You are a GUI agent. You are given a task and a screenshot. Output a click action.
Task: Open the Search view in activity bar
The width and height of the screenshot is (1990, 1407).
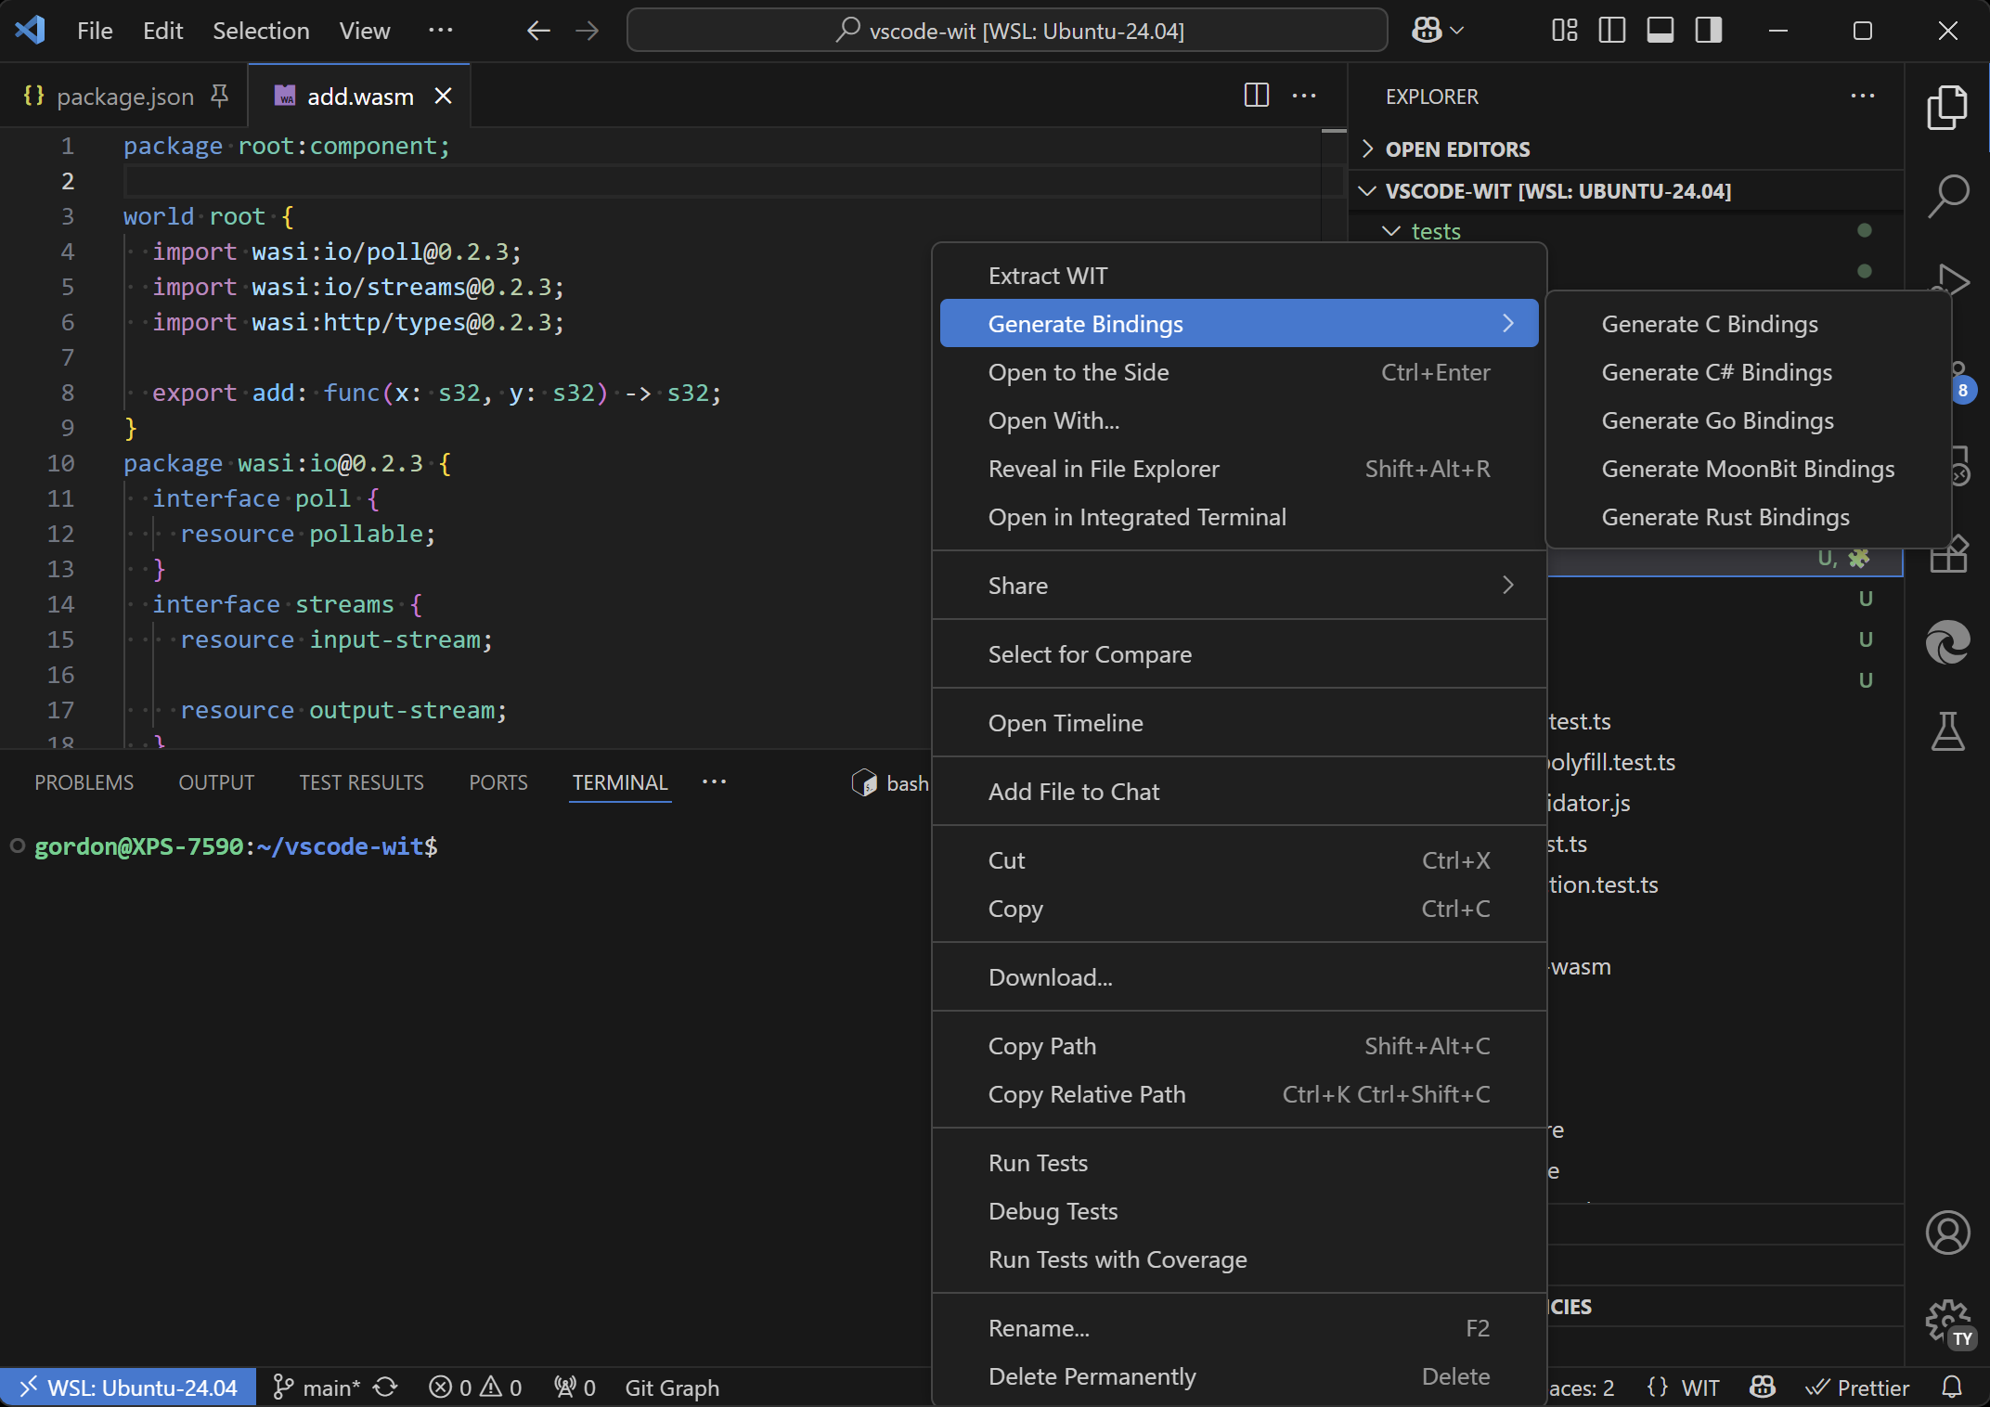tap(1947, 196)
